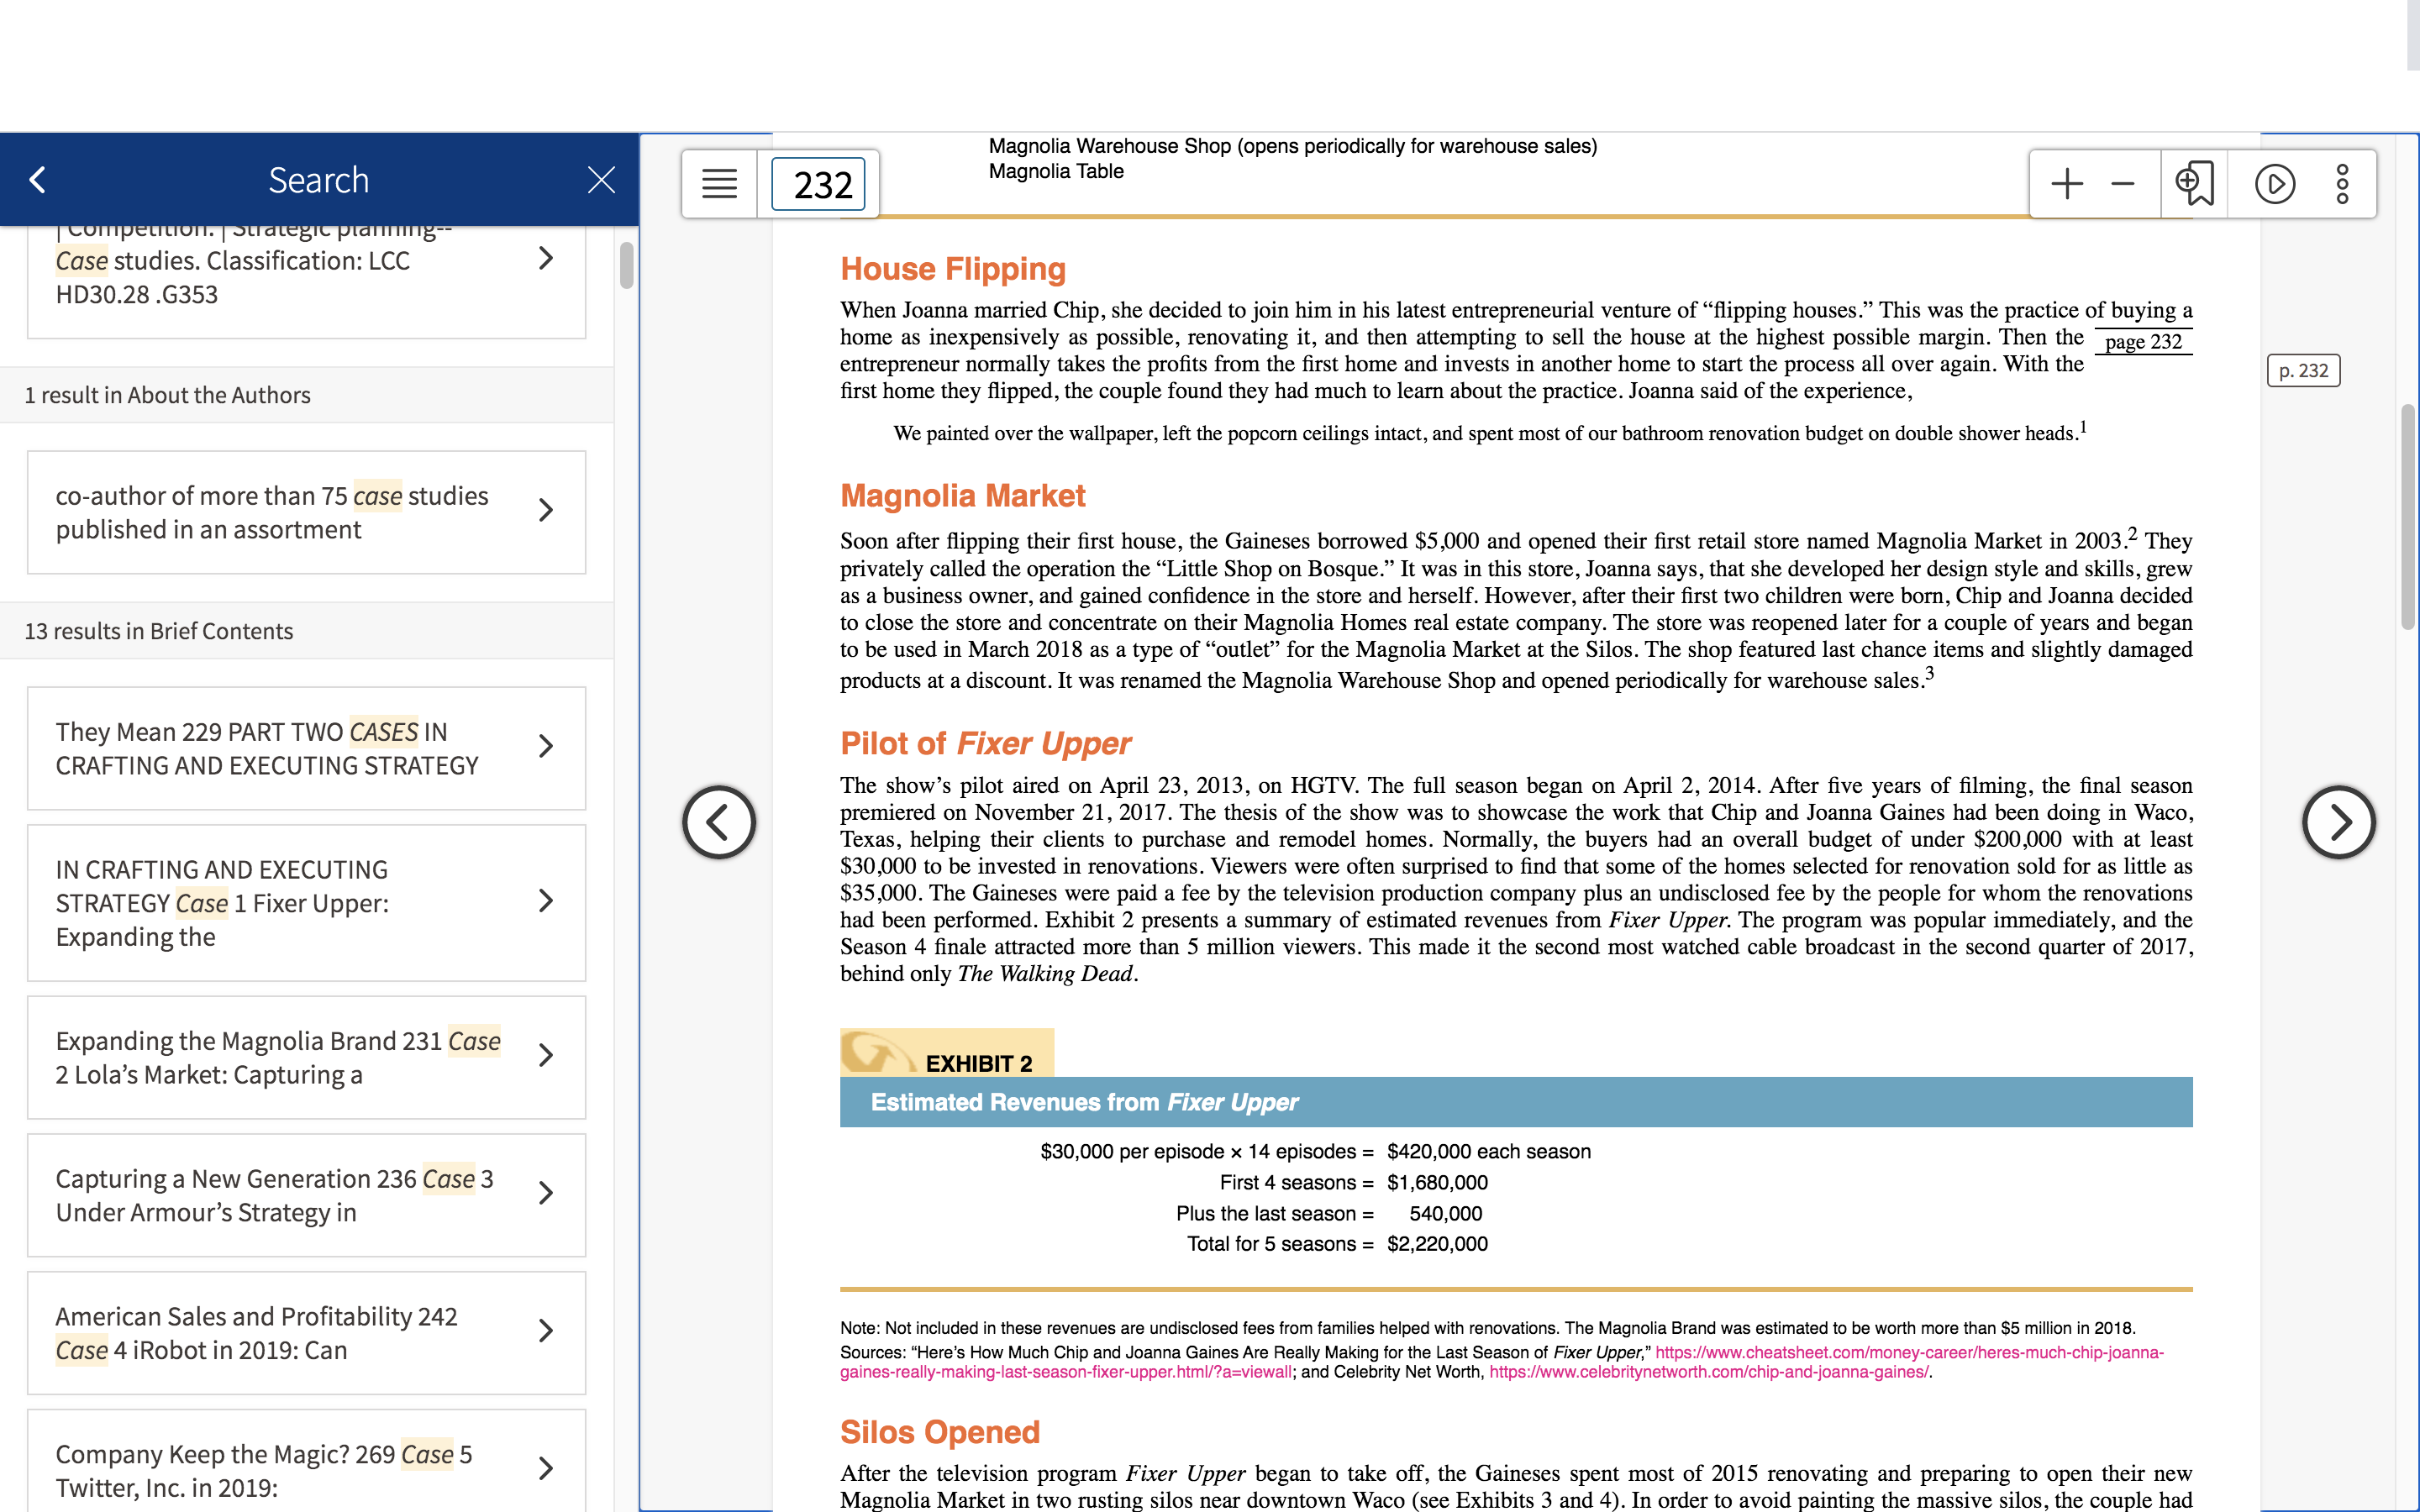2420x1512 pixels.
Task: Start read-aloud playback
Action: pyautogui.click(x=2275, y=184)
